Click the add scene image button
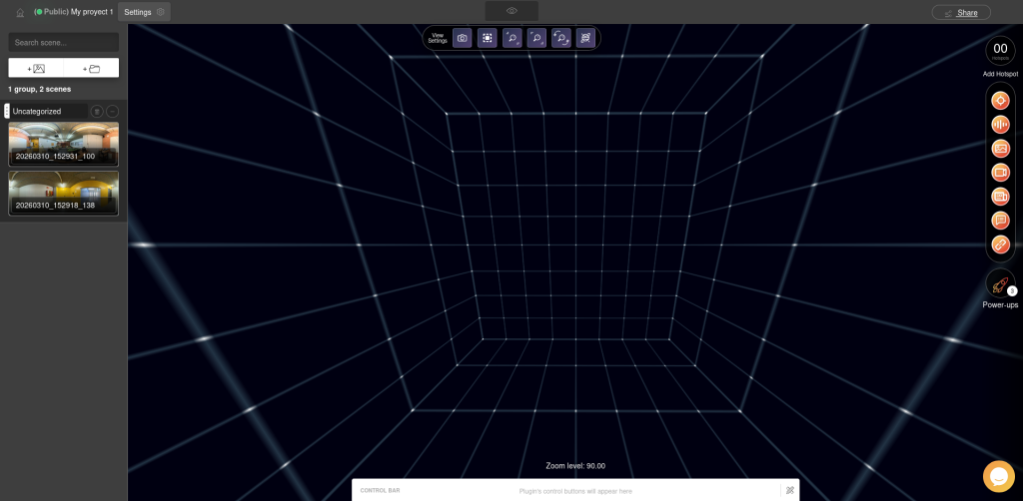Viewport: 1023px width, 501px height. pos(36,68)
